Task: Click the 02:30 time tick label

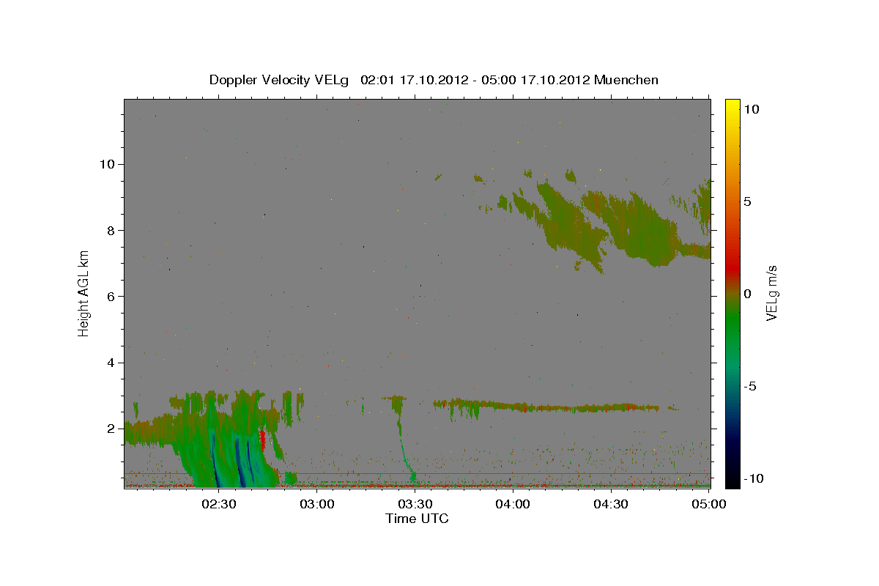Action: pyautogui.click(x=218, y=504)
